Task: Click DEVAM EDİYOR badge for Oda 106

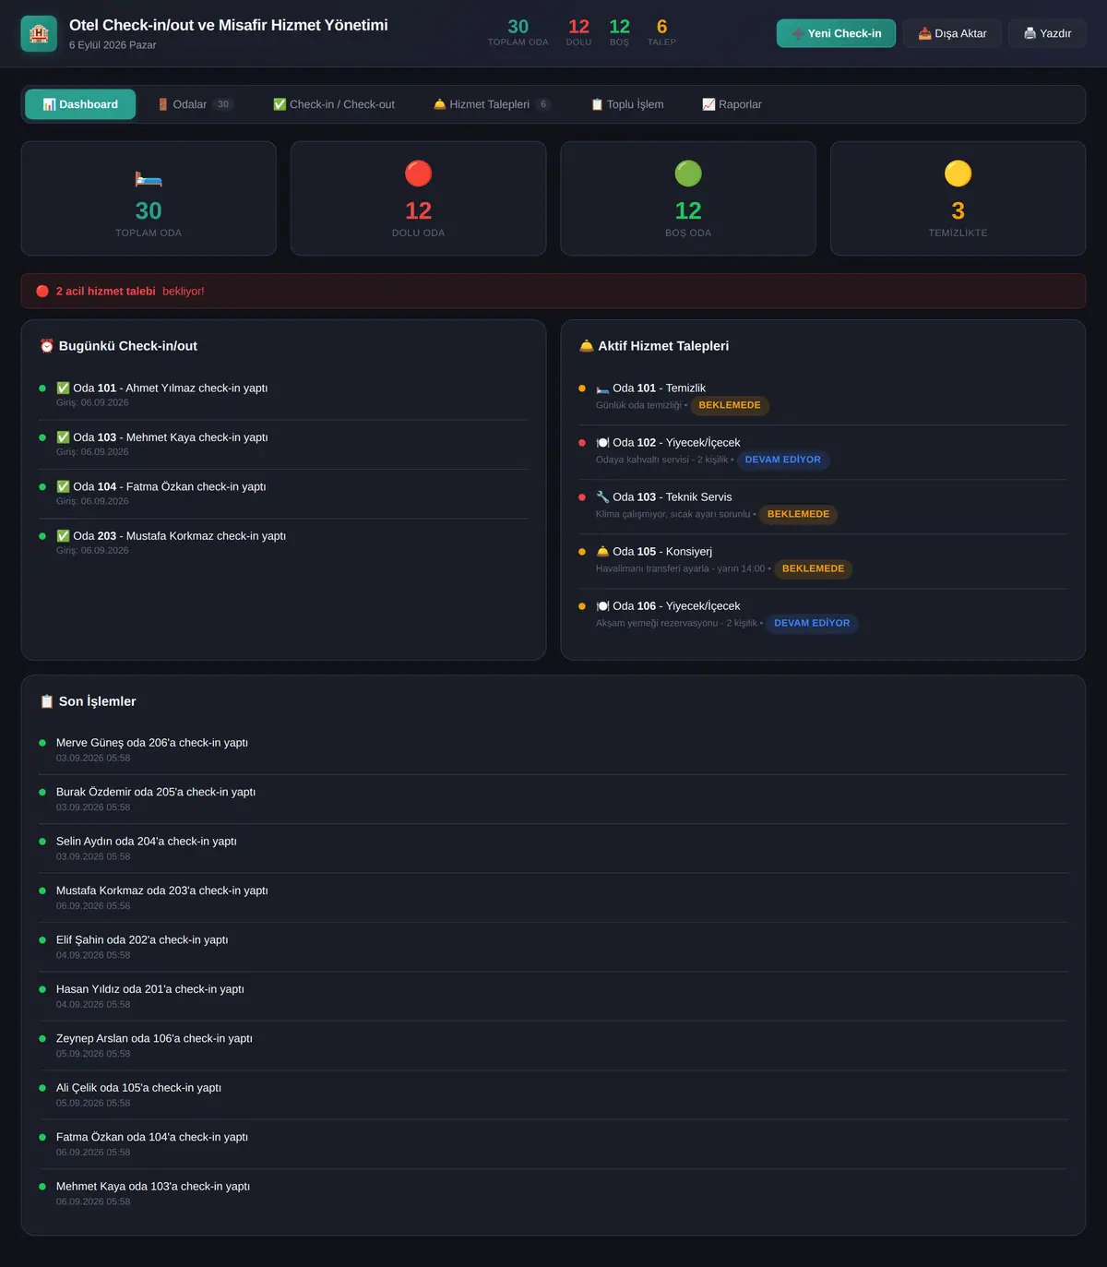Action: (812, 623)
